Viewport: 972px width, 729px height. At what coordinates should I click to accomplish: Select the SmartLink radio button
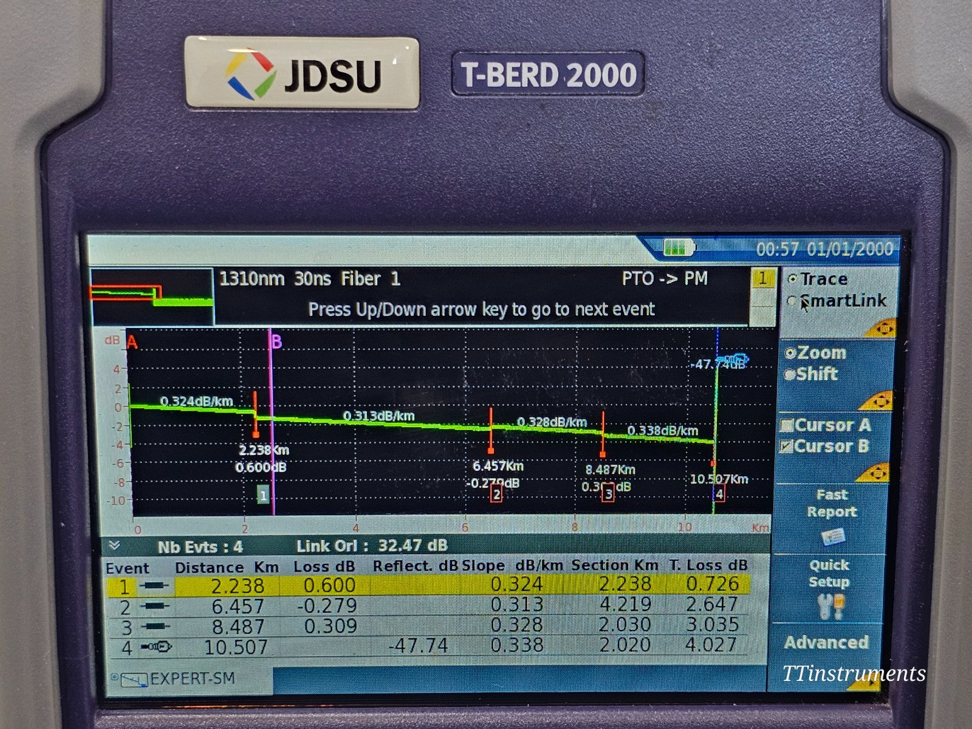pos(791,300)
